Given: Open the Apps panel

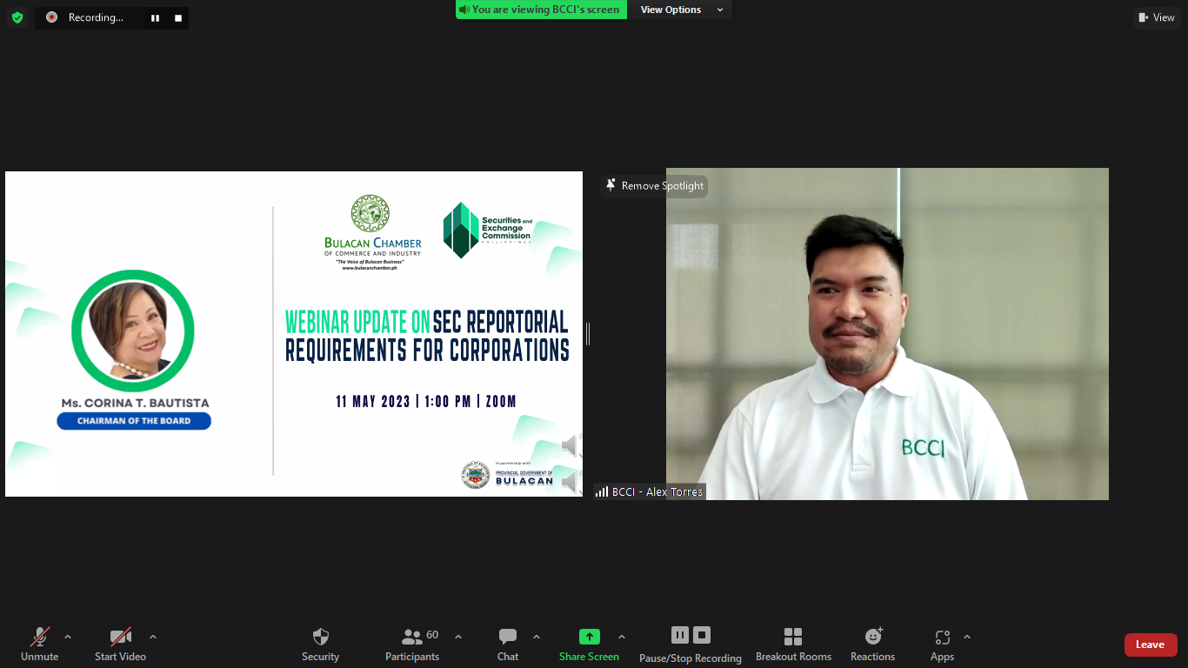Looking at the screenshot, I should [x=942, y=645].
